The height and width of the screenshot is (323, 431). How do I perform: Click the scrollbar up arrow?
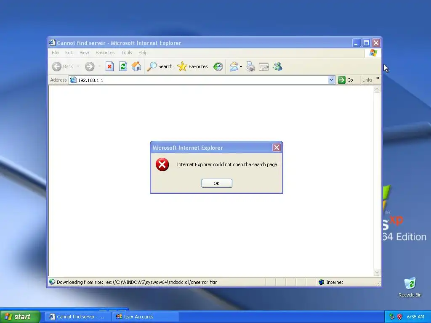click(377, 89)
